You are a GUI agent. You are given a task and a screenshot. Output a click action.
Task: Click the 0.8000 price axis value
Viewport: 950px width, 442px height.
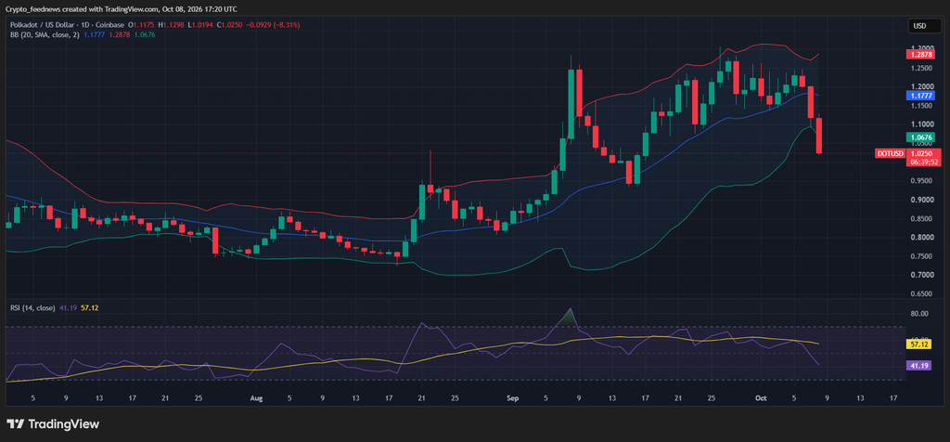tap(921, 237)
